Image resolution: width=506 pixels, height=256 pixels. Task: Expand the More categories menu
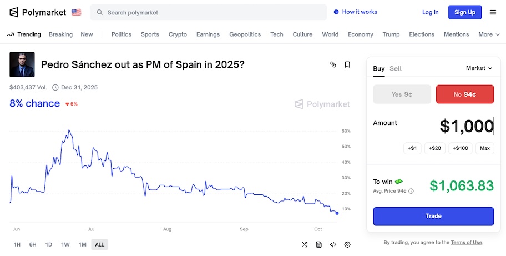pyautogui.click(x=488, y=34)
